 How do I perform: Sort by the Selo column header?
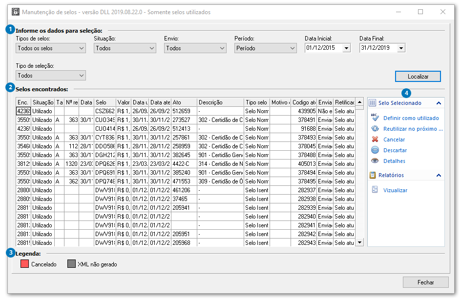105,102
